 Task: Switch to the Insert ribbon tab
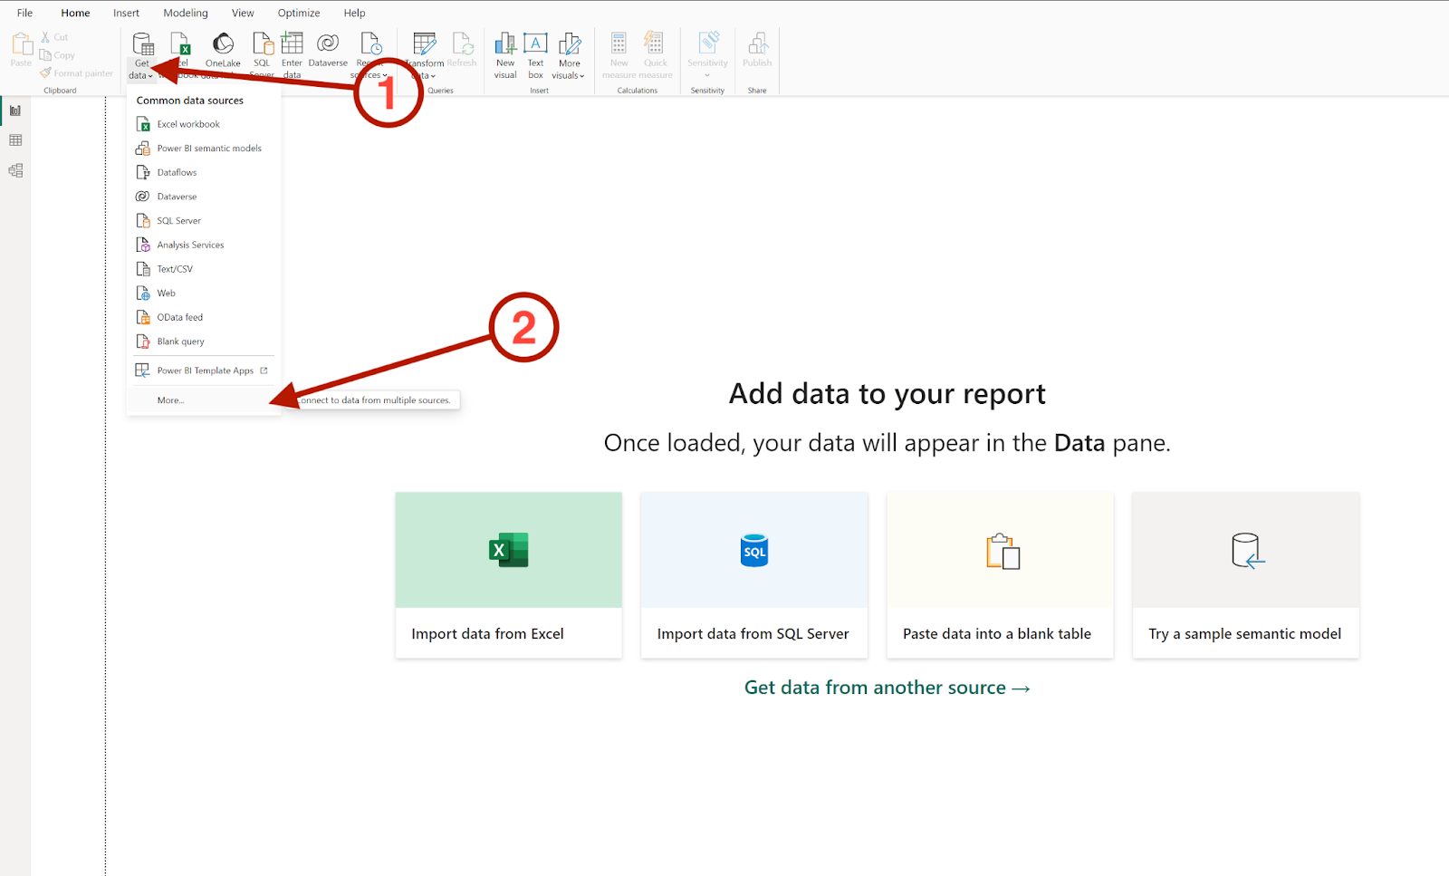[x=126, y=13]
